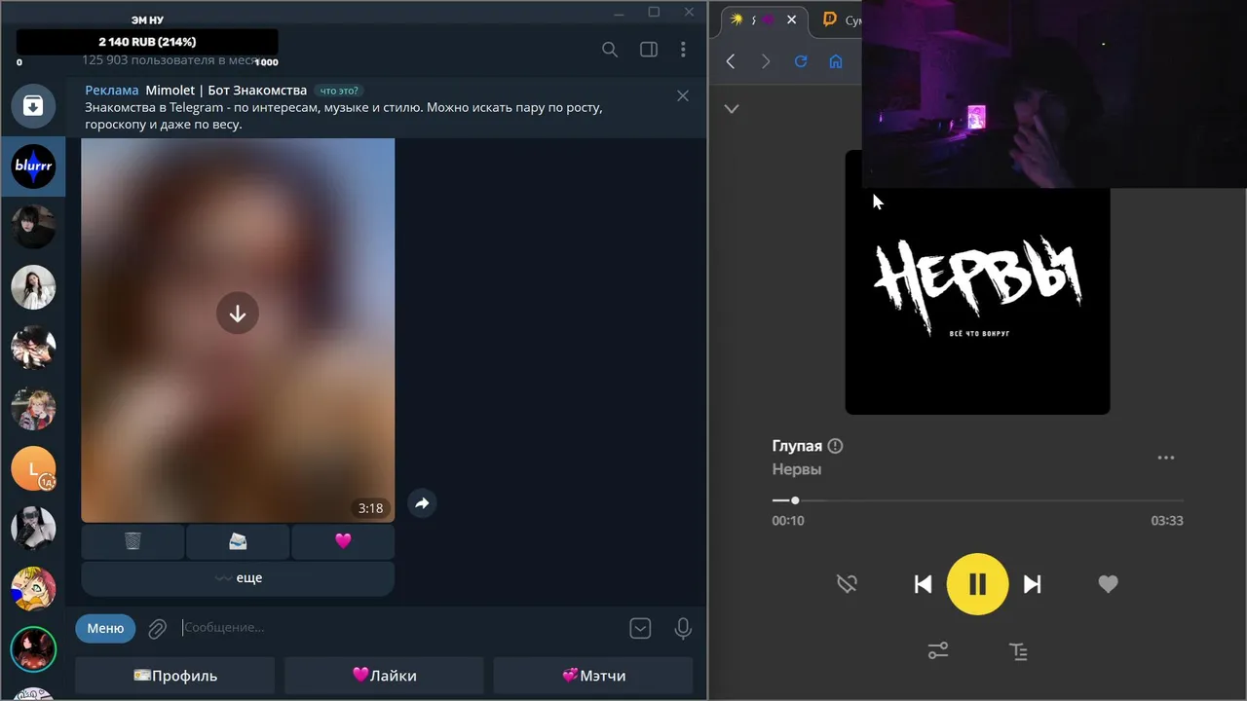The height and width of the screenshot is (701, 1247).
Task: Open the blurrr chat in sidebar
Action: point(33,166)
